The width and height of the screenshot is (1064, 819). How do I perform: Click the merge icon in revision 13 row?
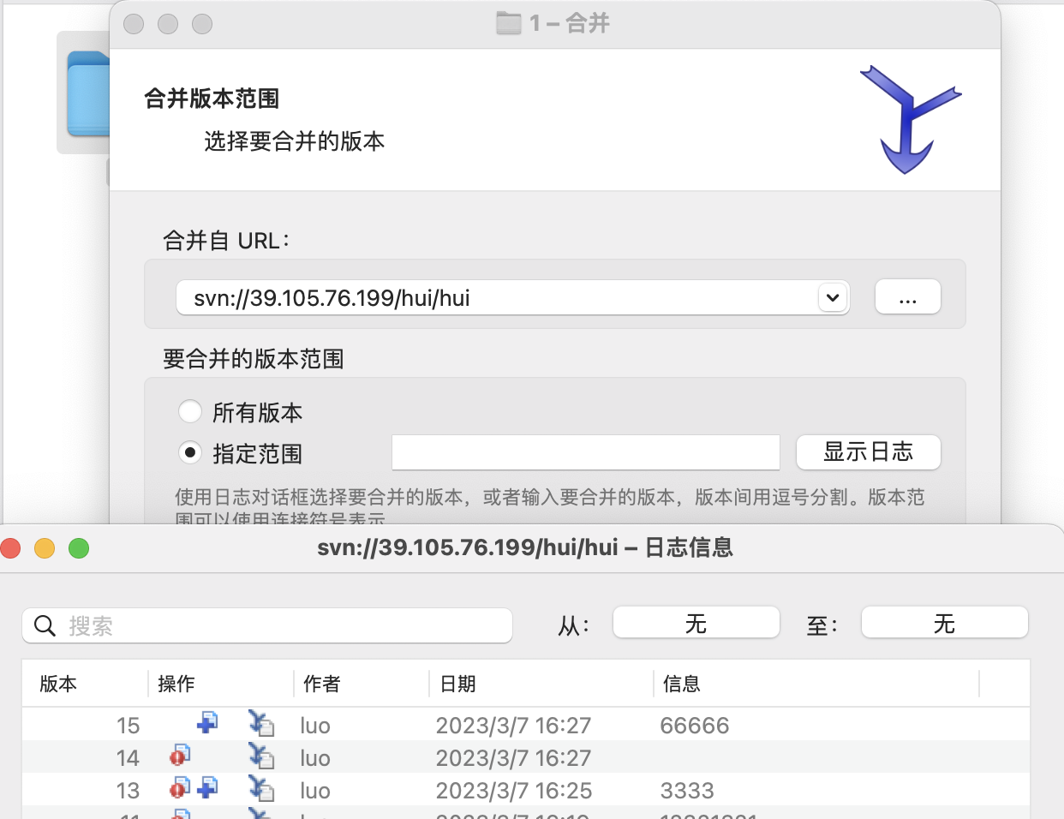coord(261,789)
